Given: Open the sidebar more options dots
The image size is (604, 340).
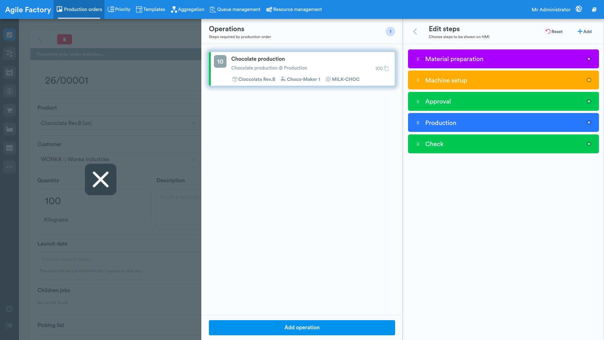Looking at the screenshot, I should [9, 167].
